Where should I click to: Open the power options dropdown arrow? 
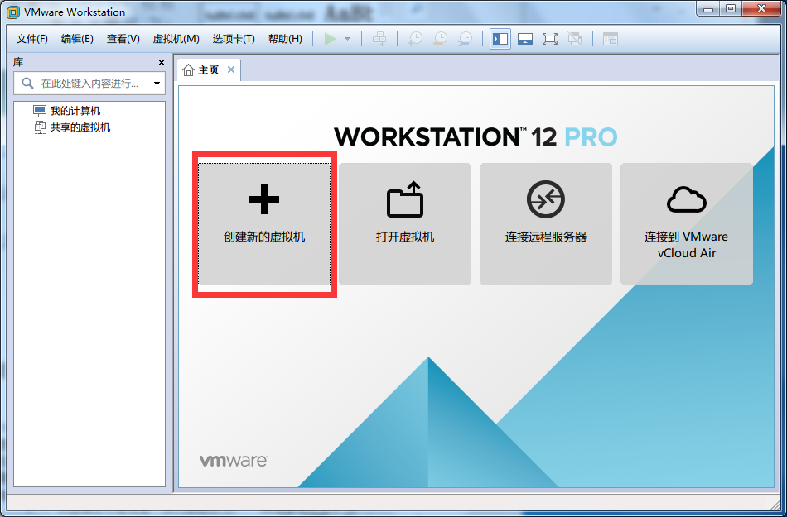[347, 39]
